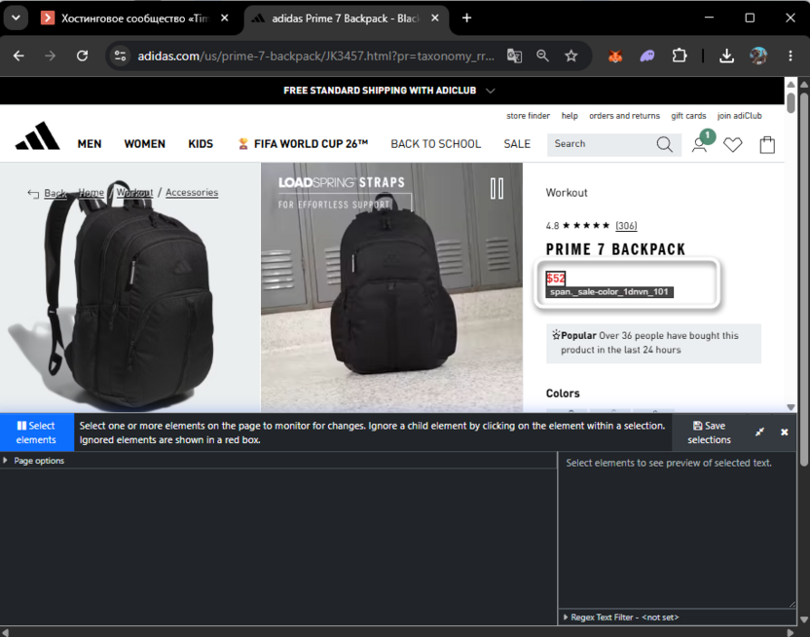
Task: Click the search magnifier icon
Action: 664,144
